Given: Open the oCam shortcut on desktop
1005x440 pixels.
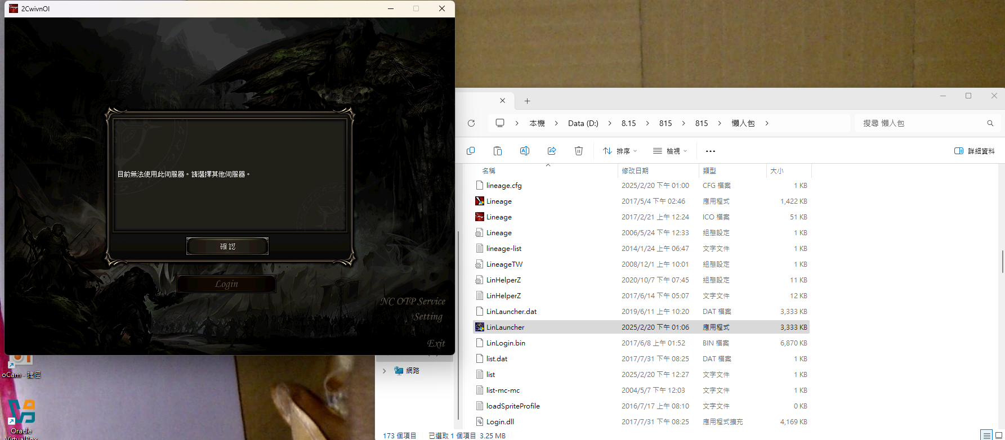Looking at the screenshot, I should (21, 367).
